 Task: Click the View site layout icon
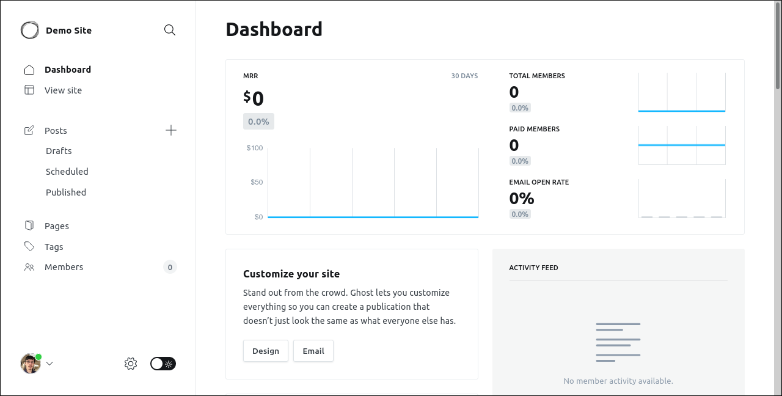29,90
